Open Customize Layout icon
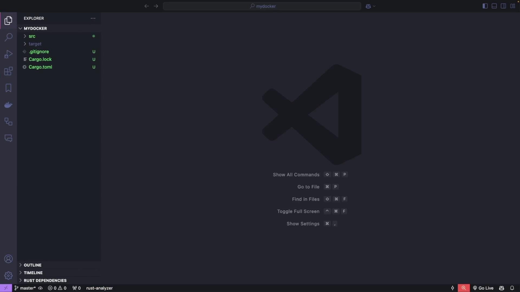Screen dimensions: 520x292 tap(513, 6)
